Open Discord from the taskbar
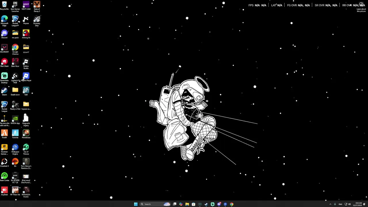Image resolution: width=368 pixels, height=207 pixels. click(x=219, y=204)
